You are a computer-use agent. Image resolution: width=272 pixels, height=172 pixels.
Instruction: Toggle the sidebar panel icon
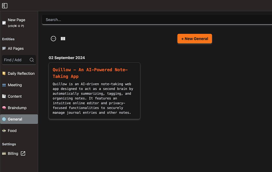coord(5,6)
